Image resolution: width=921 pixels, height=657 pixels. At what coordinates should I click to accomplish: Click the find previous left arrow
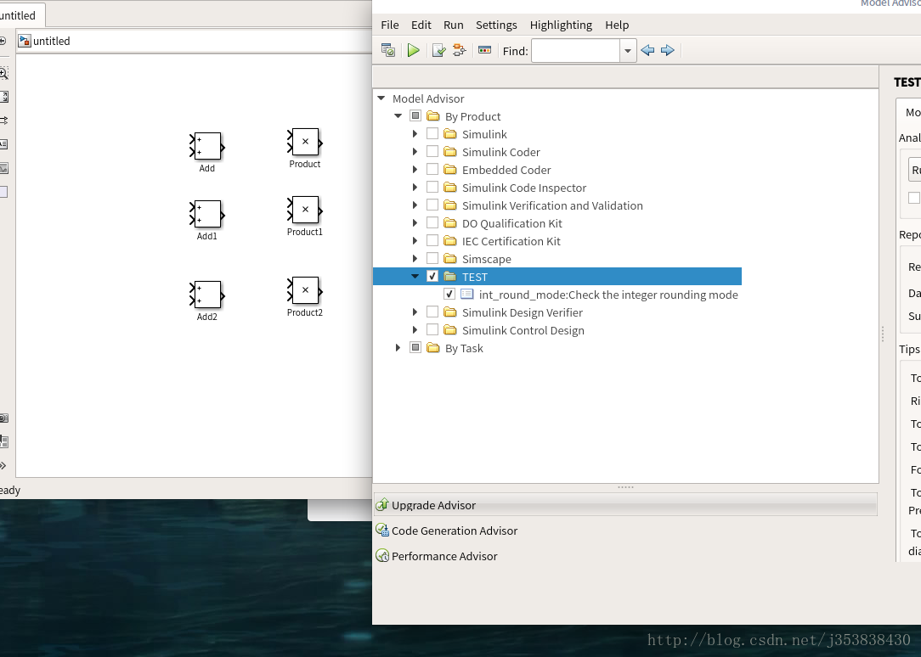click(647, 51)
